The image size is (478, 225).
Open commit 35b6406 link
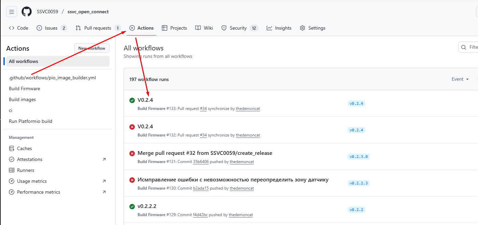[x=201, y=162]
